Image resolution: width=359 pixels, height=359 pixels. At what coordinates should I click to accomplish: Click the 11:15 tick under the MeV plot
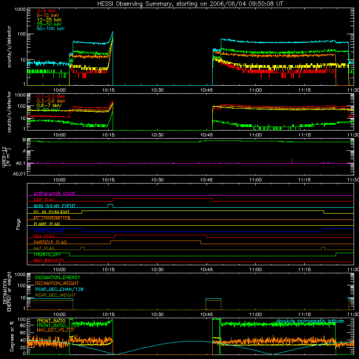[304, 135]
